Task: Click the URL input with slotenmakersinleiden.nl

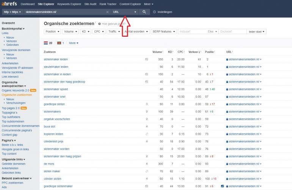Action: click(x=65, y=12)
